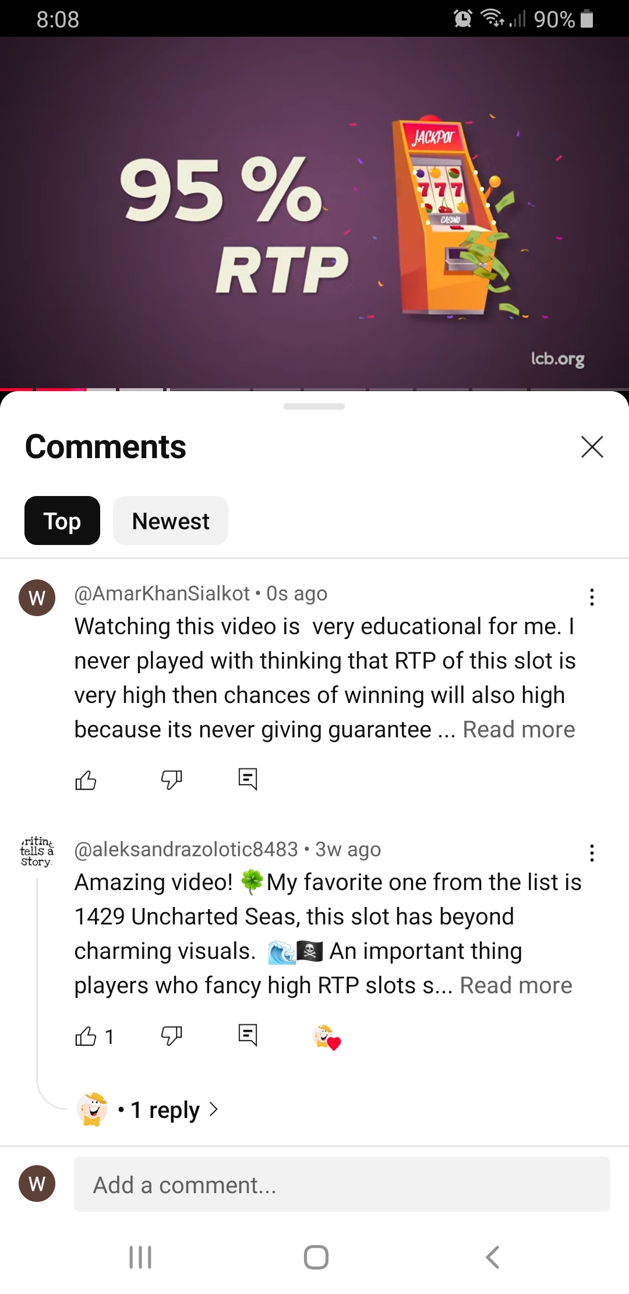Tap the 95% RTP video player
The image size is (629, 1294).
pos(314,213)
